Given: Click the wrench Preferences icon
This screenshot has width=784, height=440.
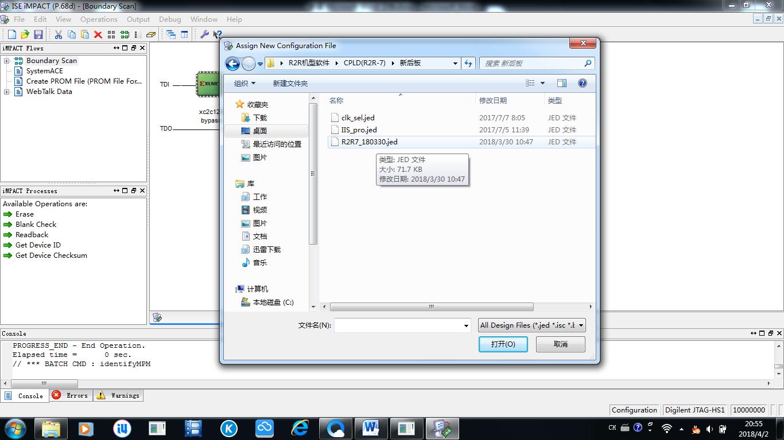Looking at the screenshot, I should pyautogui.click(x=204, y=34).
